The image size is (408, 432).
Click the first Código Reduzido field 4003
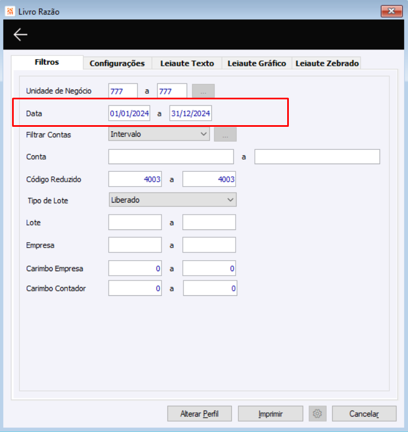[135, 179]
